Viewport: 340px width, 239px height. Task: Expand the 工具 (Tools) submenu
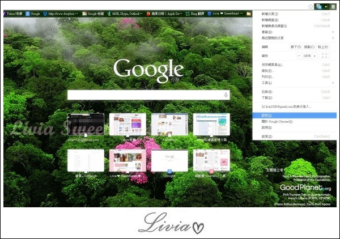tap(295, 83)
